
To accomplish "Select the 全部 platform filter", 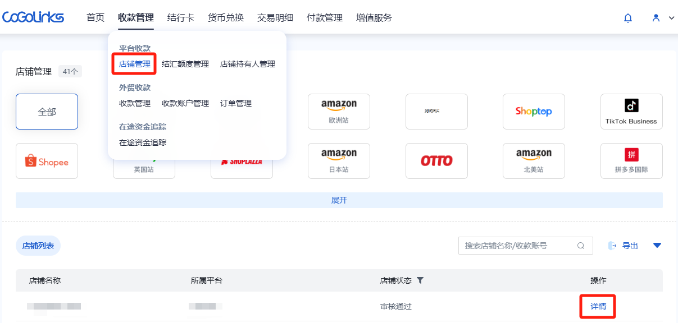I will point(47,112).
